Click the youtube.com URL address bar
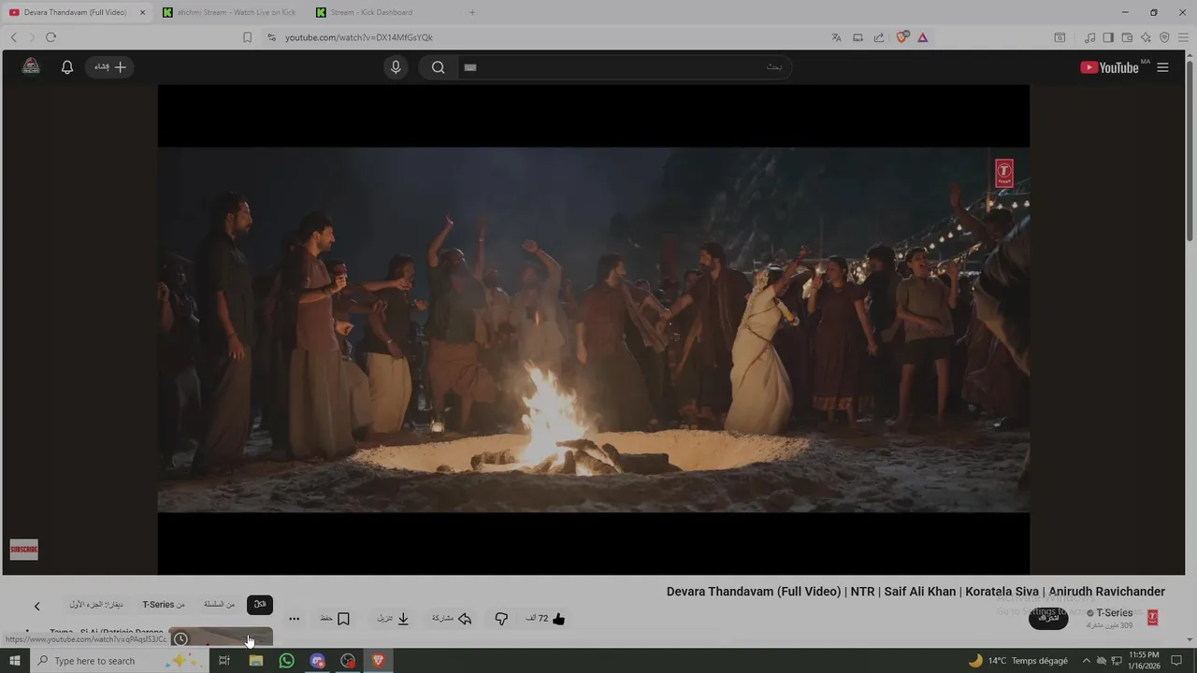 tap(359, 37)
